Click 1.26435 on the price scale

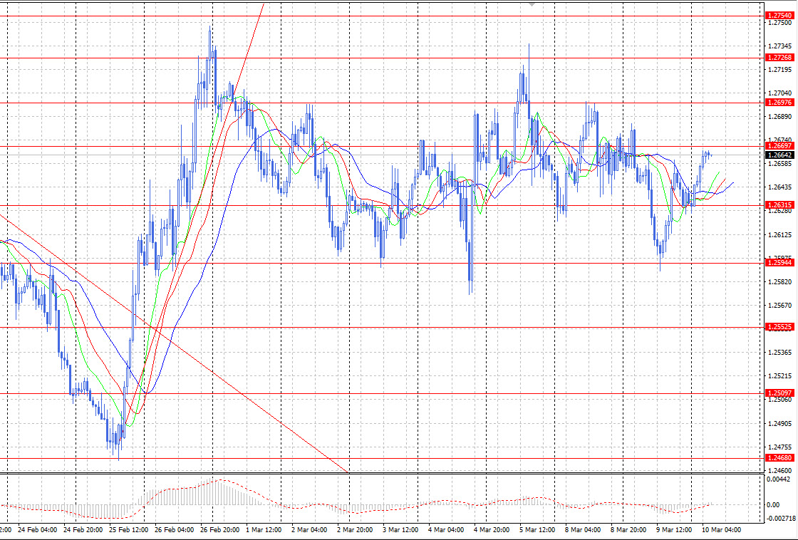coord(779,187)
